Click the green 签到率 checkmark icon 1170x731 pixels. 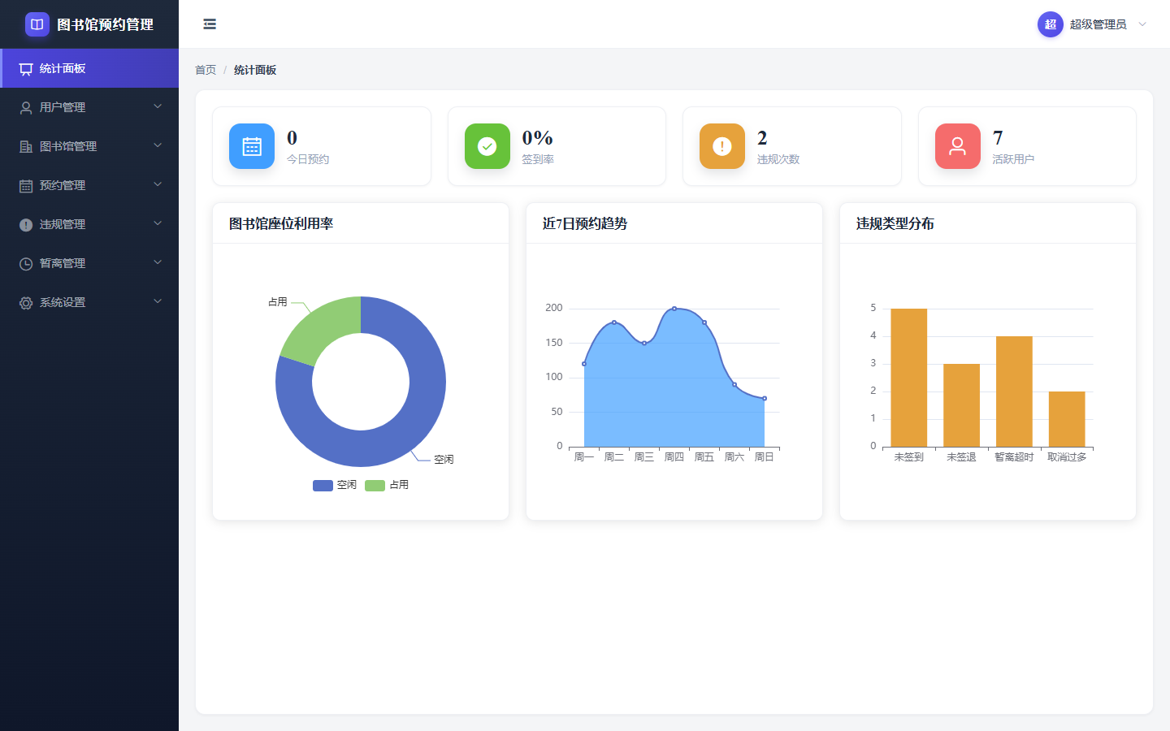click(487, 146)
